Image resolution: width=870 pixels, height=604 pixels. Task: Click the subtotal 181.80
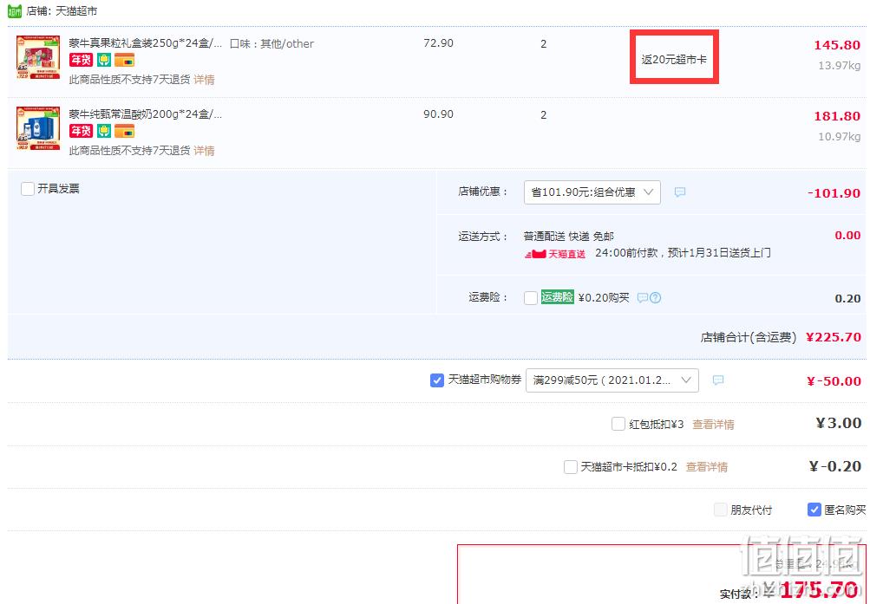click(837, 116)
